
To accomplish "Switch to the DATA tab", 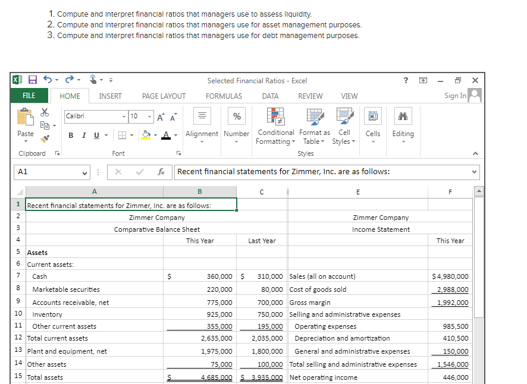I will coord(270,96).
